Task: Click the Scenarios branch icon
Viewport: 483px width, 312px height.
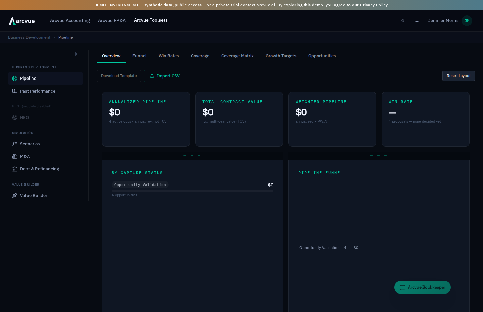Action: tap(15, 144)
